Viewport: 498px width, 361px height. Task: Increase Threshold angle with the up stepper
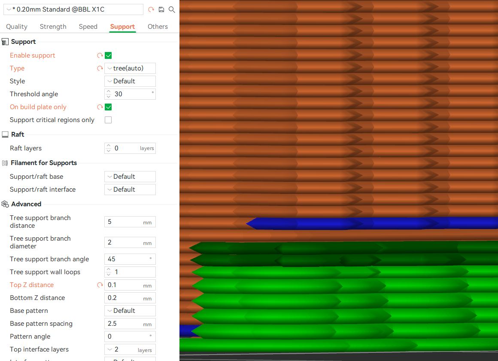(108, 92)
